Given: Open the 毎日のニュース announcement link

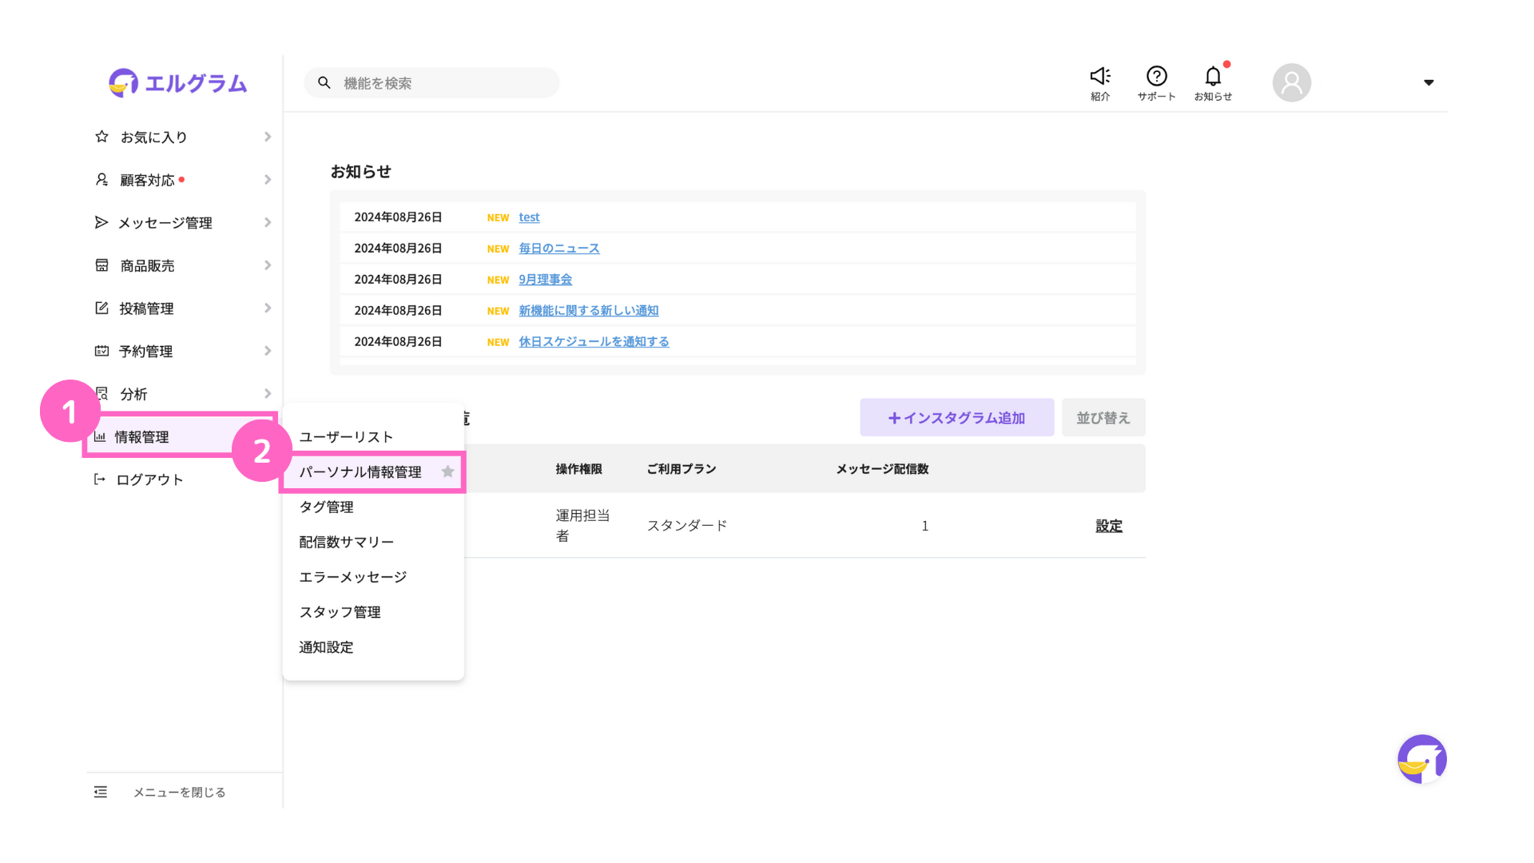Looking at the screenshot, I should (558, 249).
